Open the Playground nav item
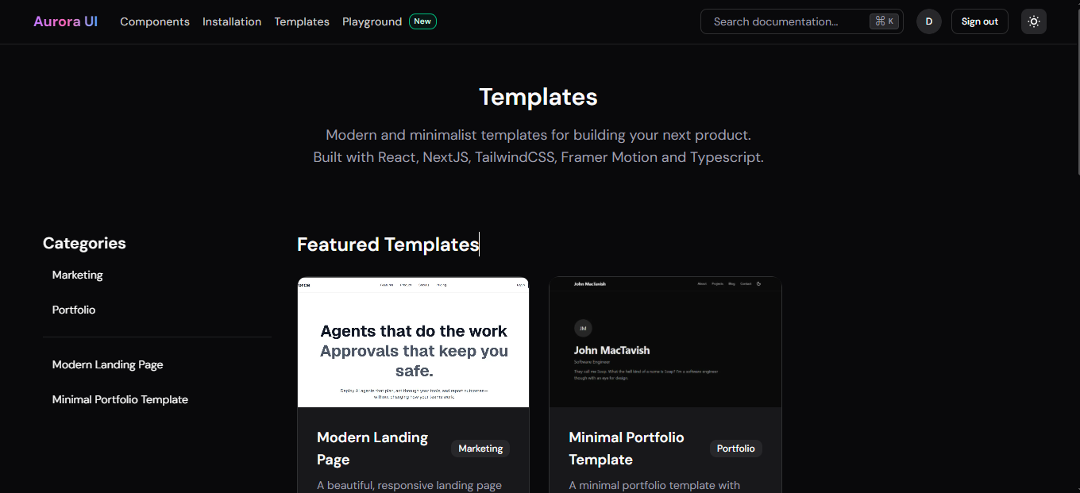 click(372, 21)
